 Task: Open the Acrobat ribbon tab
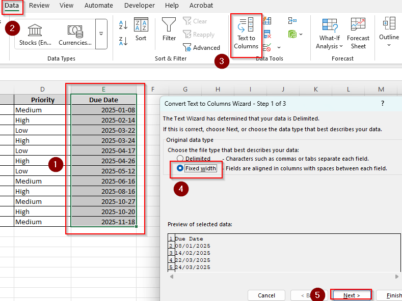[x=201, y=6]
